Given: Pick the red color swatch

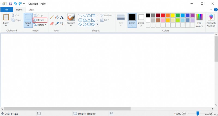Looking at the screenshot, I should coord(163,15).
